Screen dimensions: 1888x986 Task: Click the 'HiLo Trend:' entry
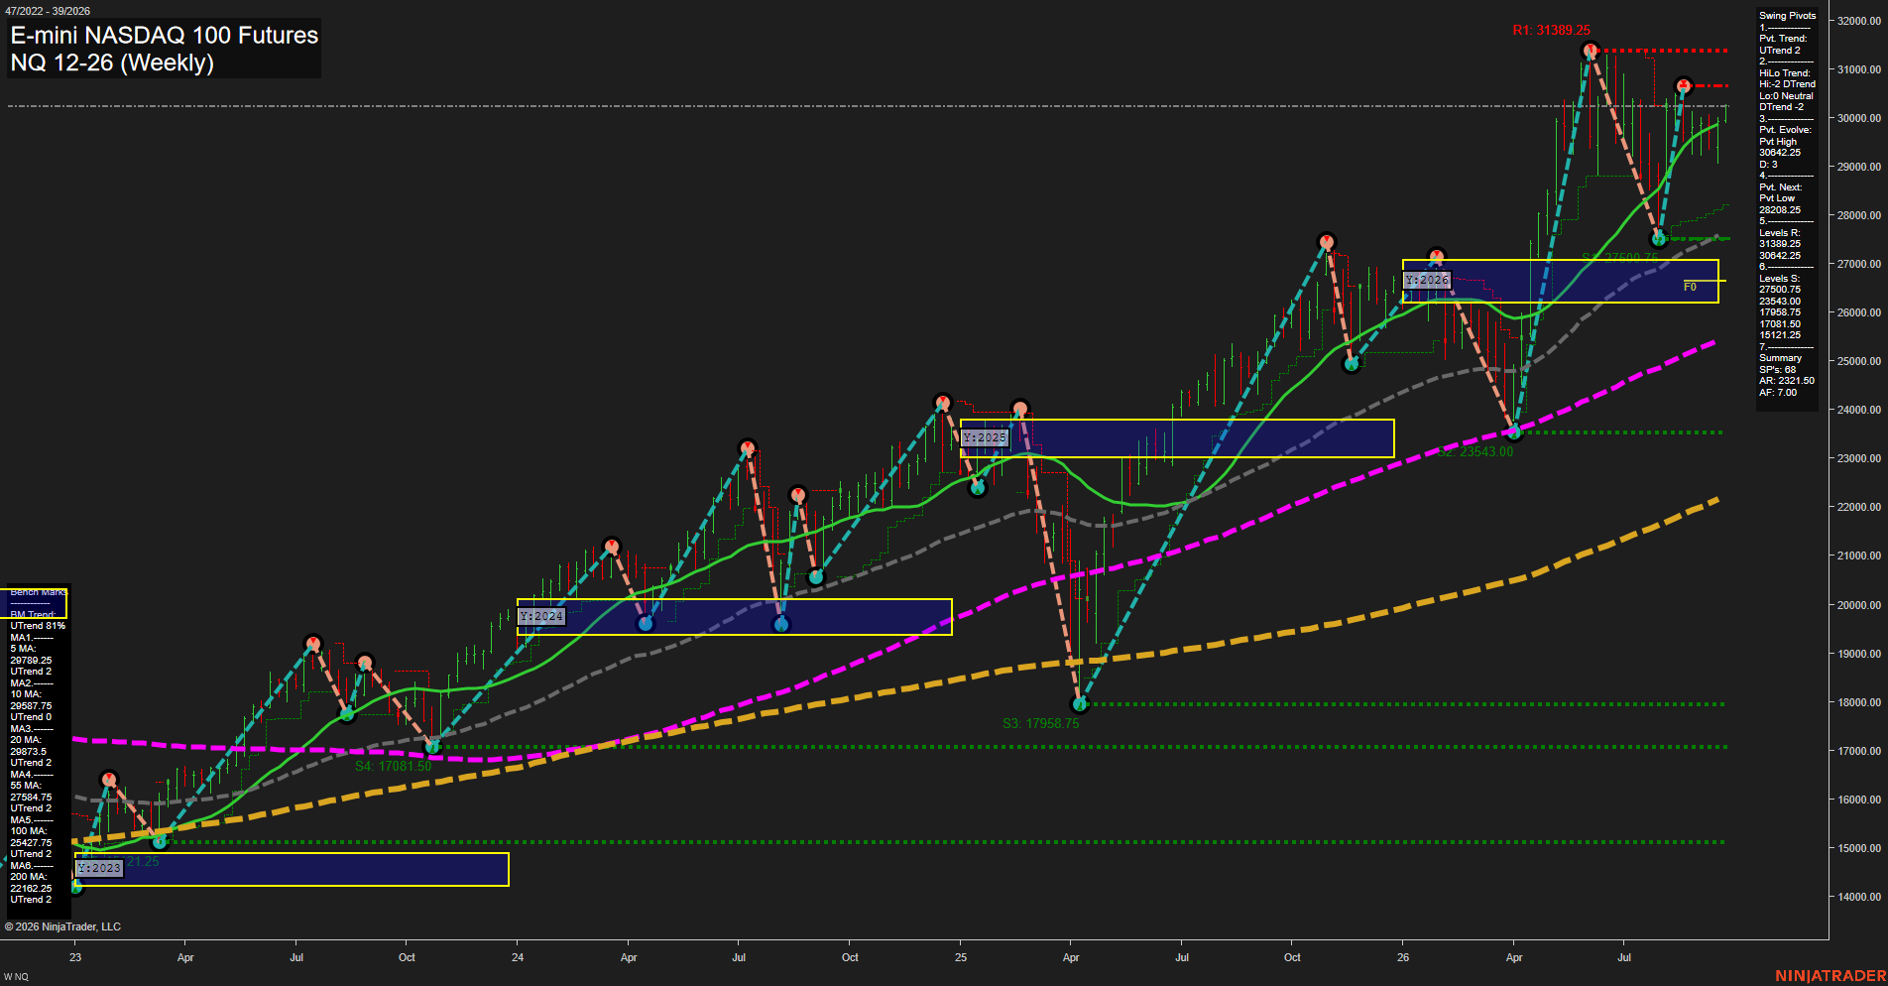tap(1785, 73)
